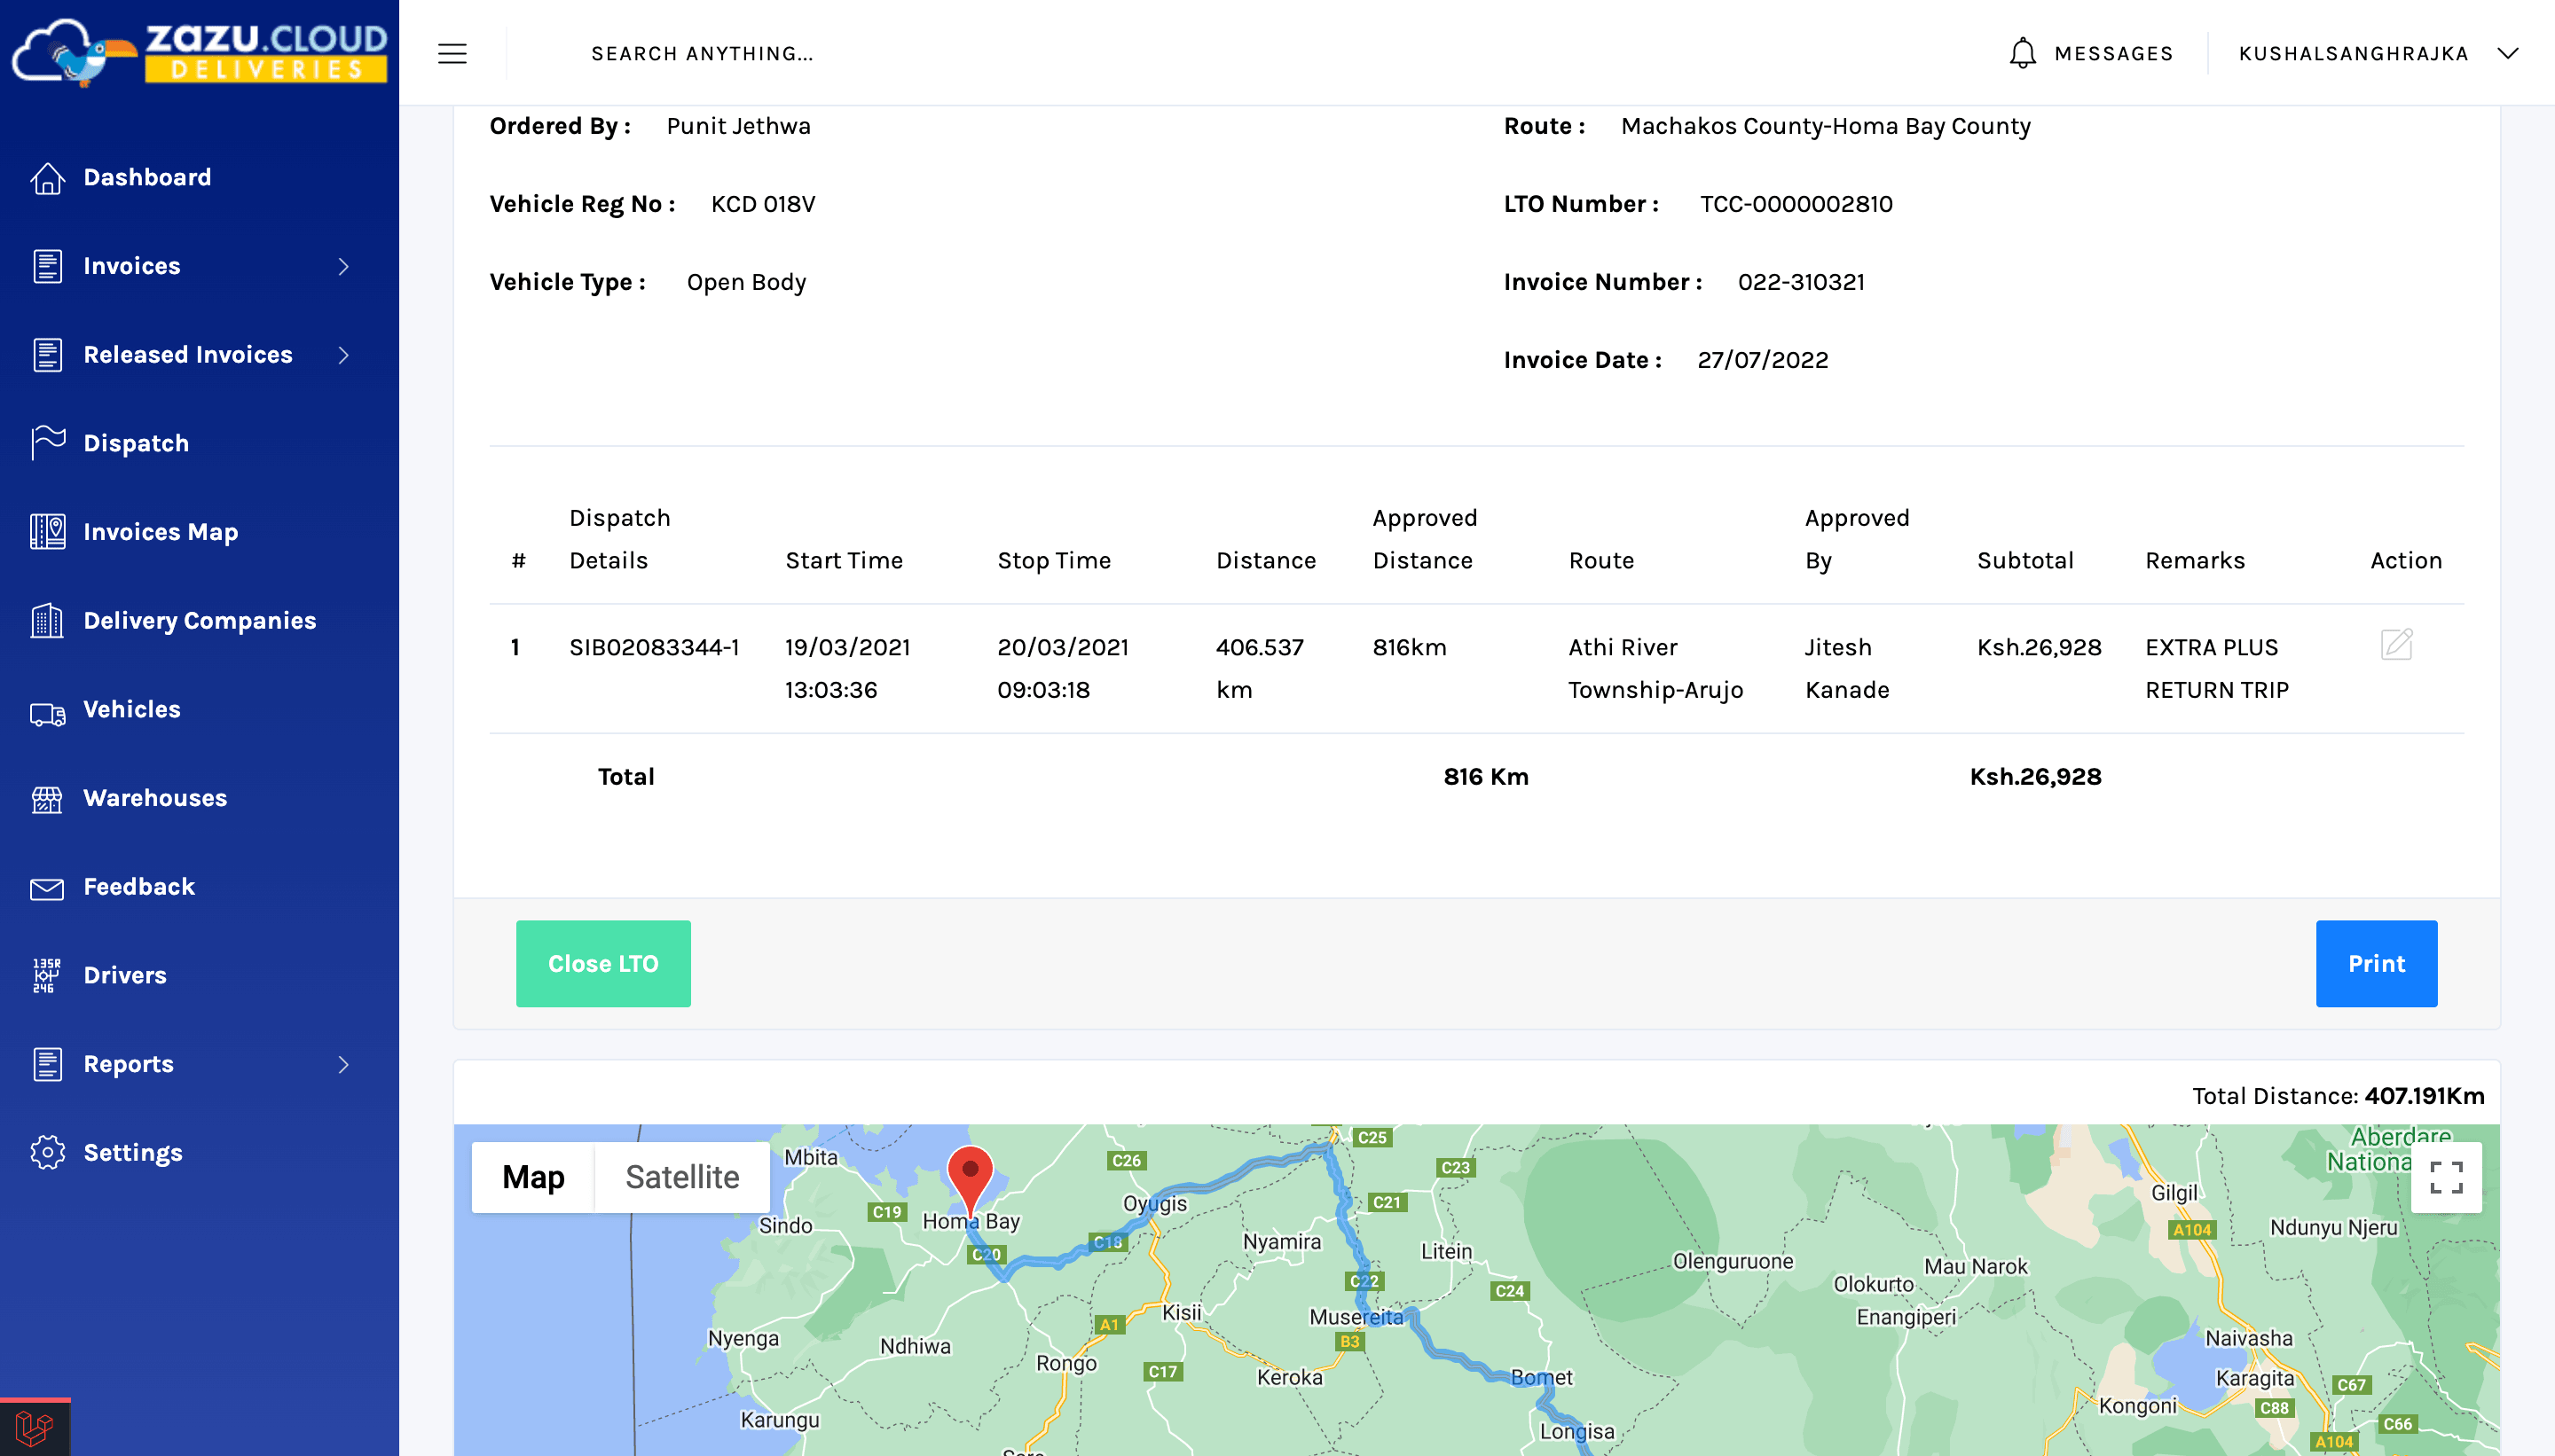Select the Map view tab
This screenshot has height=1456, width=2555.
coord(533,1177)
